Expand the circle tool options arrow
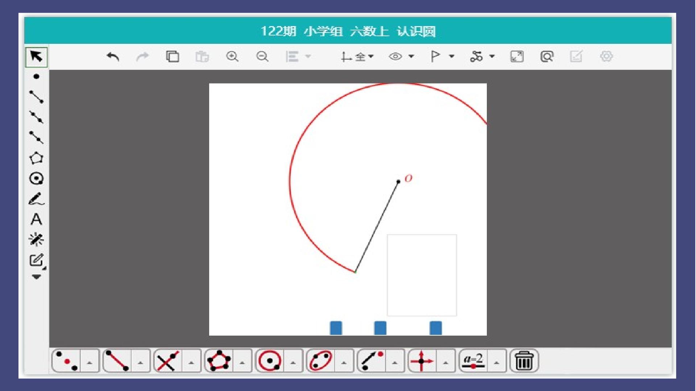This screenshot has height=391, width=696. pos(293,361)
